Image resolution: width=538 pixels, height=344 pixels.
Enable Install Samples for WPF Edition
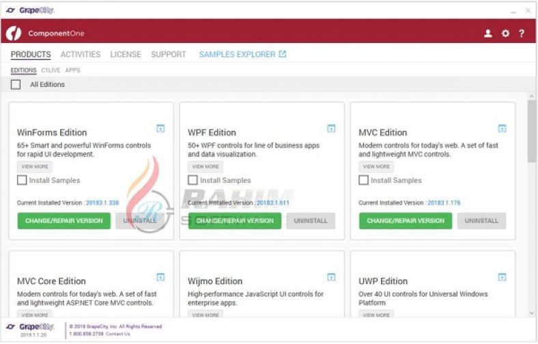click(x=193, y=180)
